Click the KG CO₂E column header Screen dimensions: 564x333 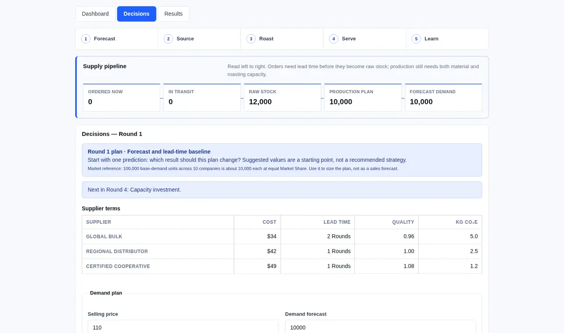[x=450, y=222]
